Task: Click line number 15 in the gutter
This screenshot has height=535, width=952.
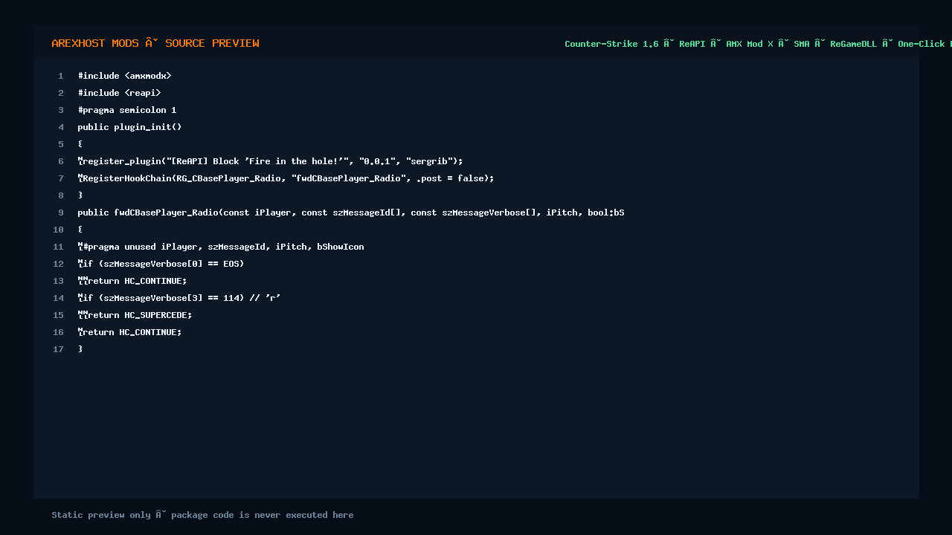Action: pyautogui.click(x=59, y=315)
